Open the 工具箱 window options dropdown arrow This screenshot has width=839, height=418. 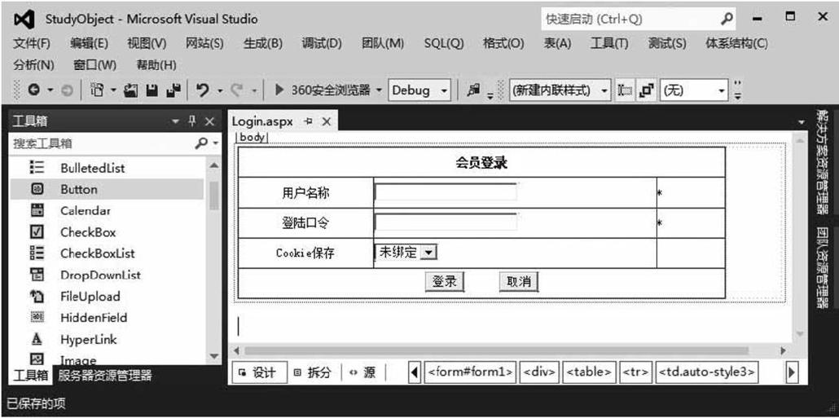(175, 122)
